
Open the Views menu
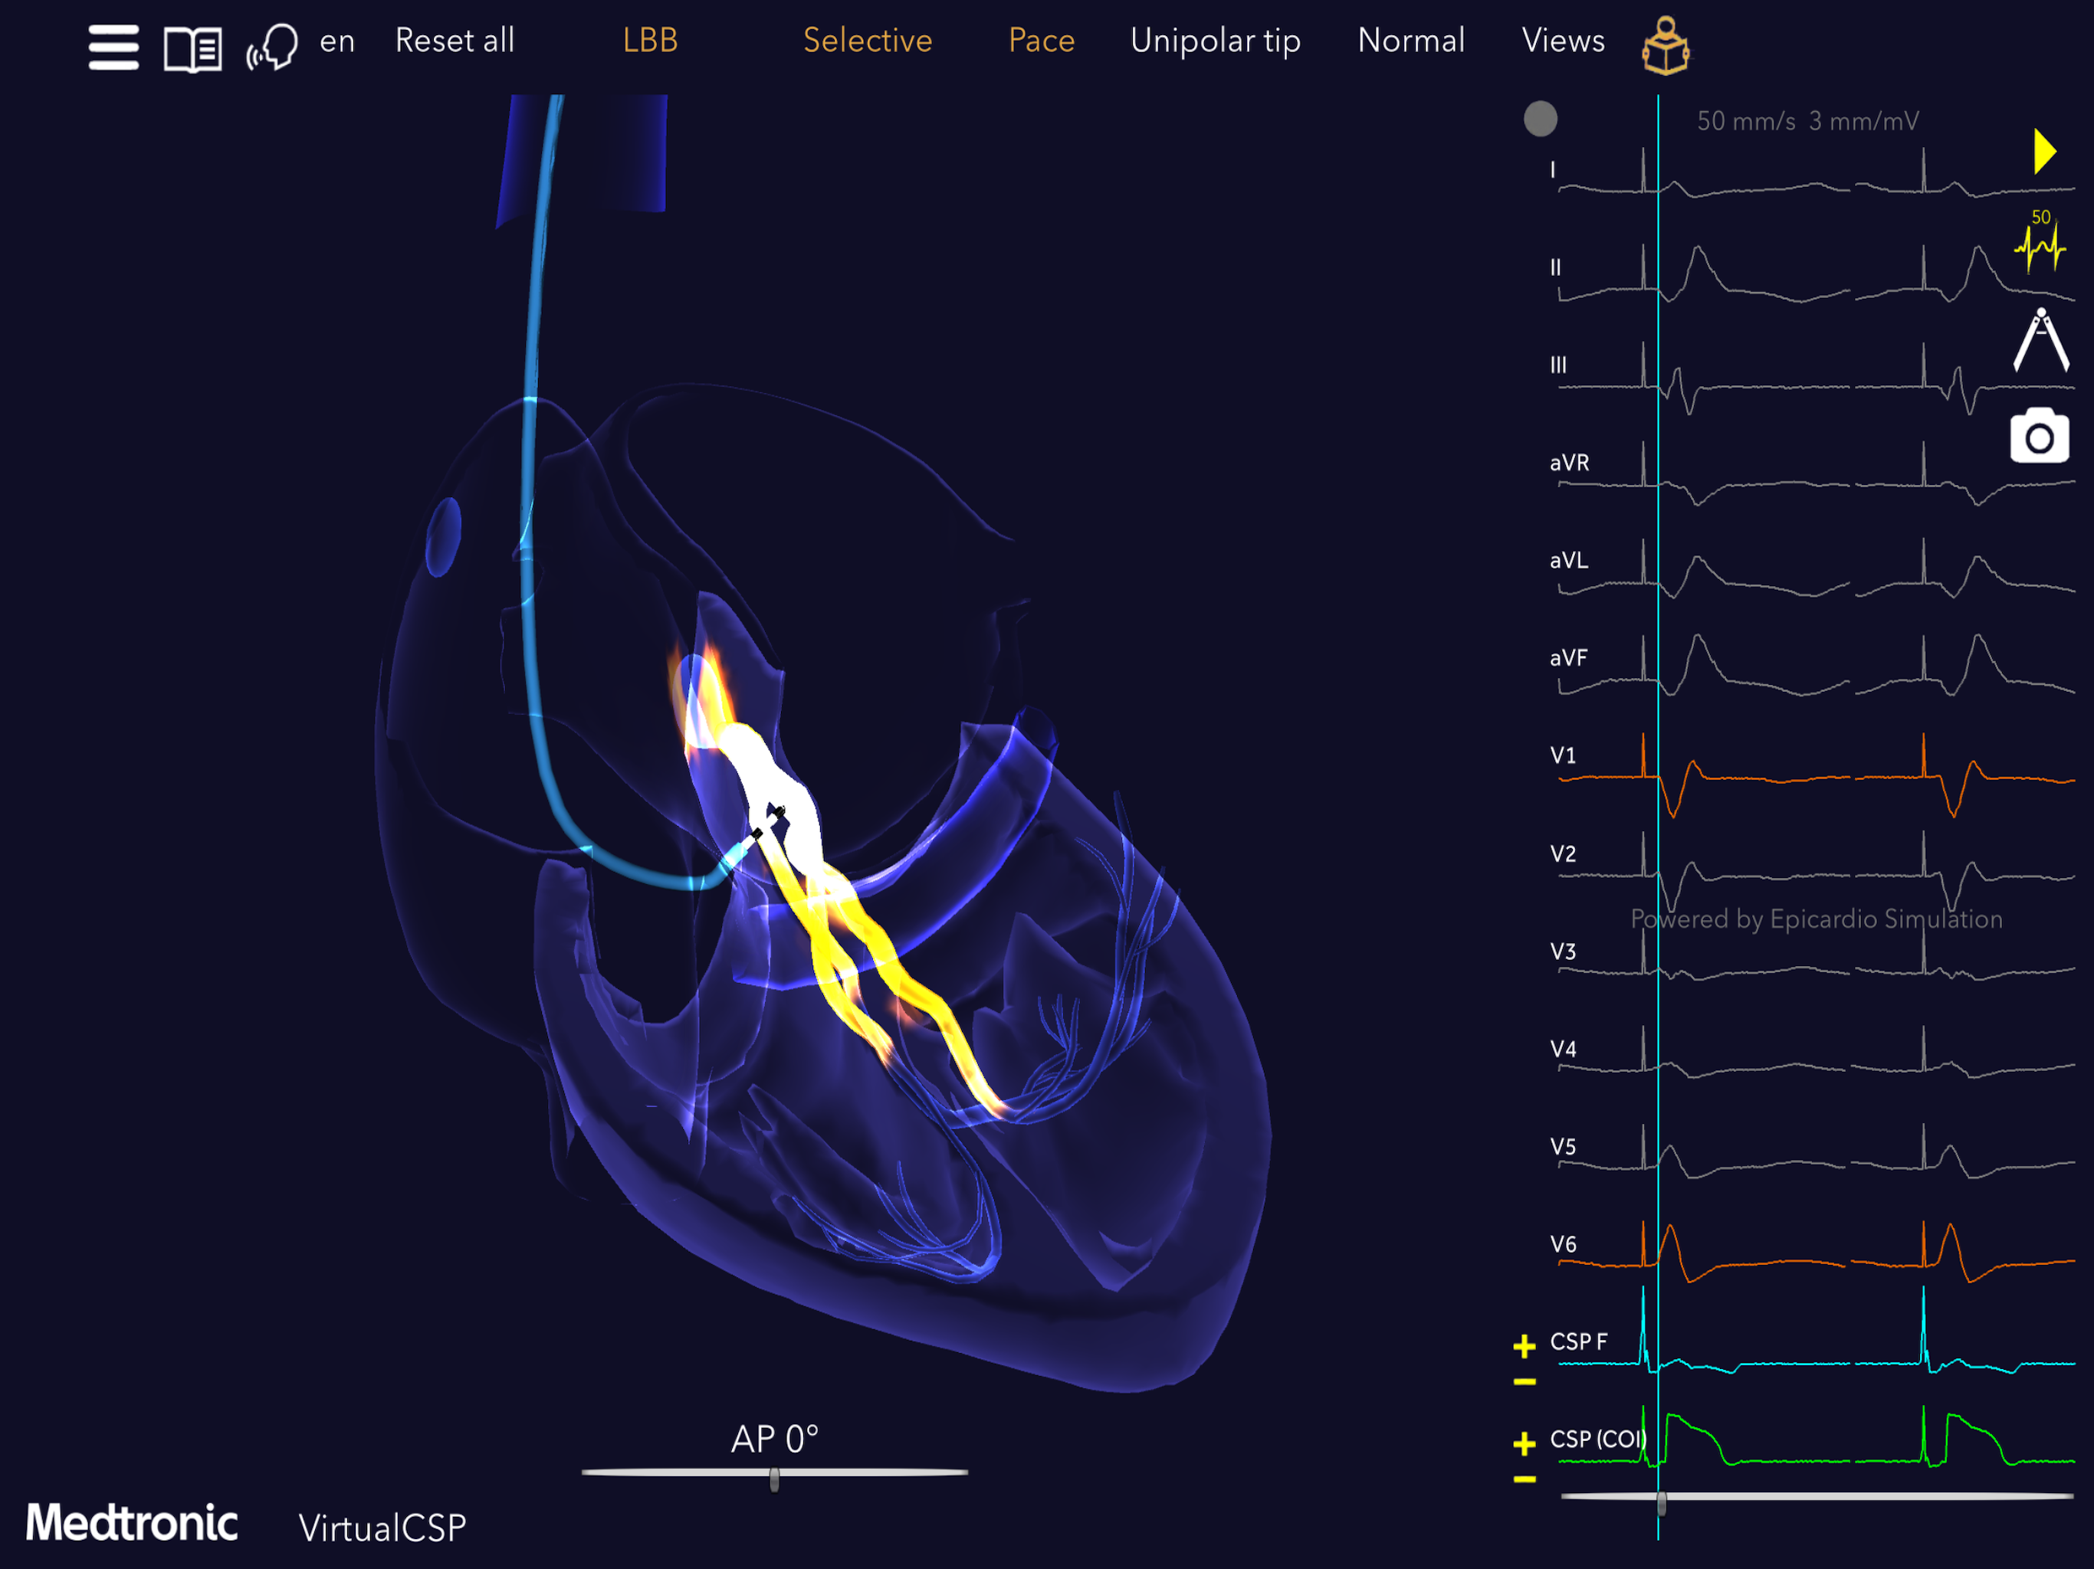1563,41
